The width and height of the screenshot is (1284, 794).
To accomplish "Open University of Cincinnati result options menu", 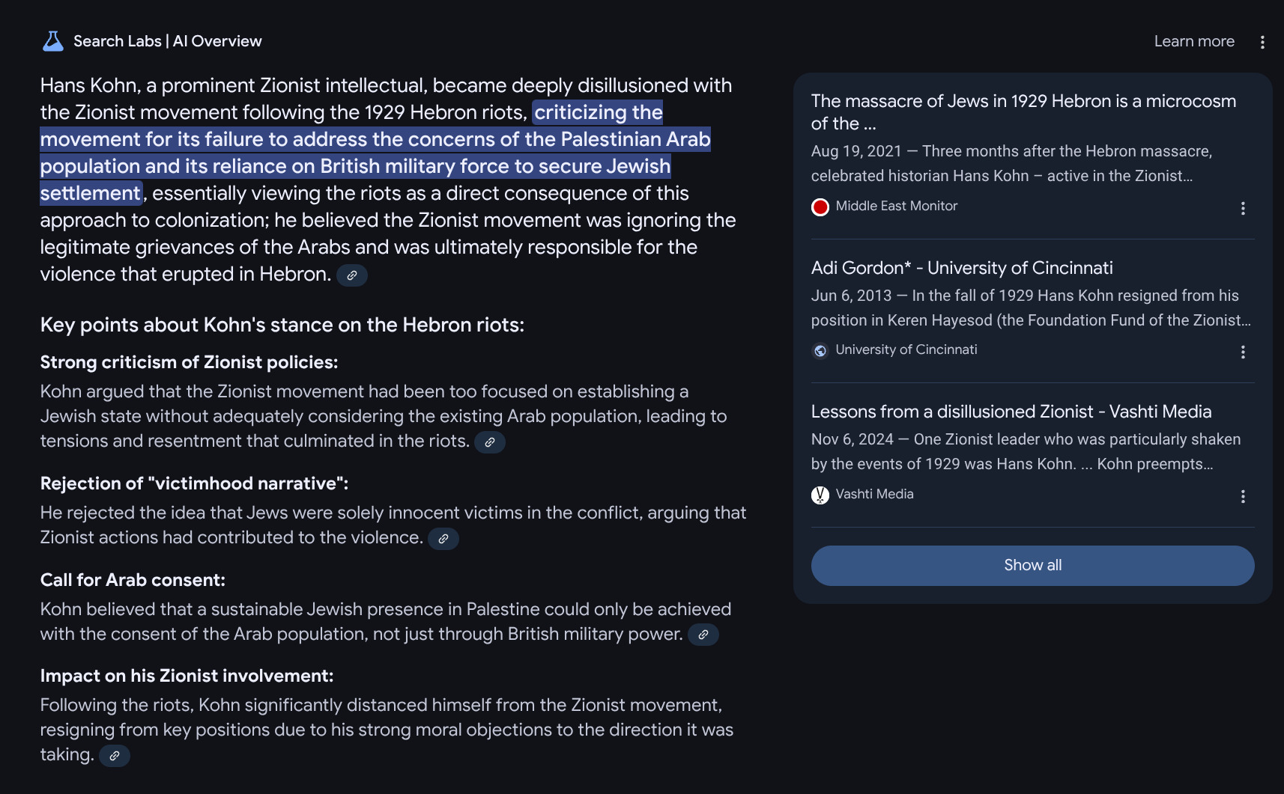I will click(1243, 352).
